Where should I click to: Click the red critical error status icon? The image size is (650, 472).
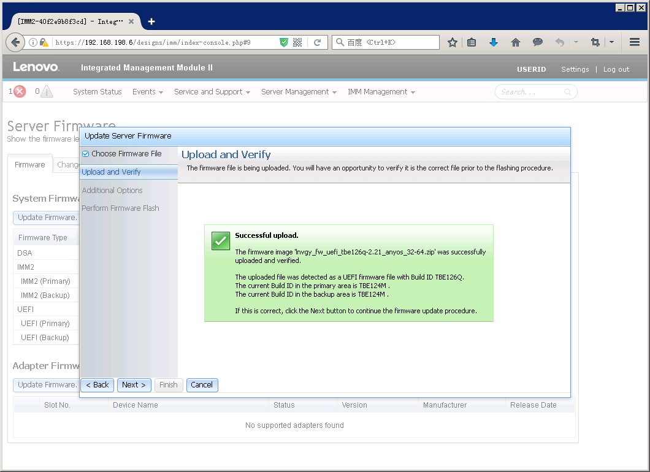[x=20, y=92]
